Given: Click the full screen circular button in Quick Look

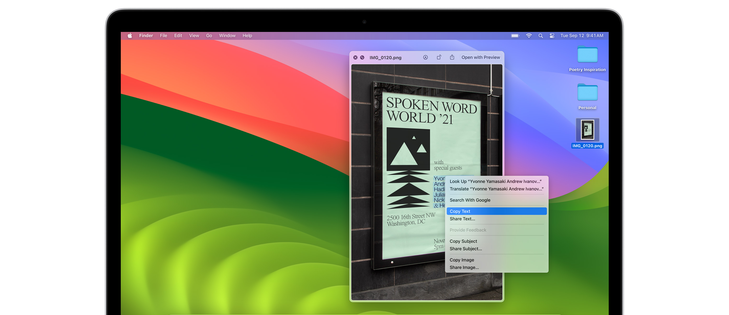Looking at the screenshot, I should click(x=362, y=58).
